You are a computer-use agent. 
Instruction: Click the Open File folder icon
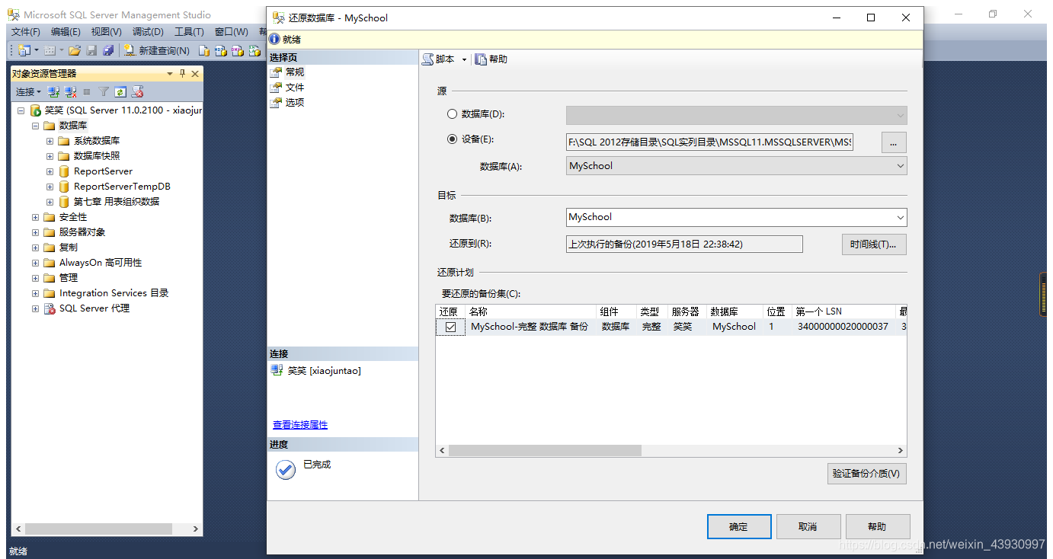[x=75, y=50]
